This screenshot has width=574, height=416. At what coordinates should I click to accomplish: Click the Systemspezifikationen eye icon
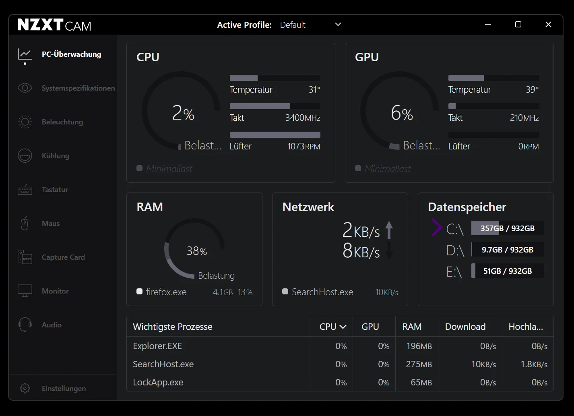(x=25, y=88)
